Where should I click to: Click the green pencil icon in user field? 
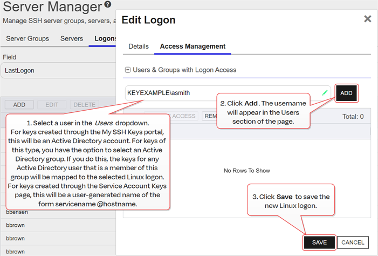point(325,93)
